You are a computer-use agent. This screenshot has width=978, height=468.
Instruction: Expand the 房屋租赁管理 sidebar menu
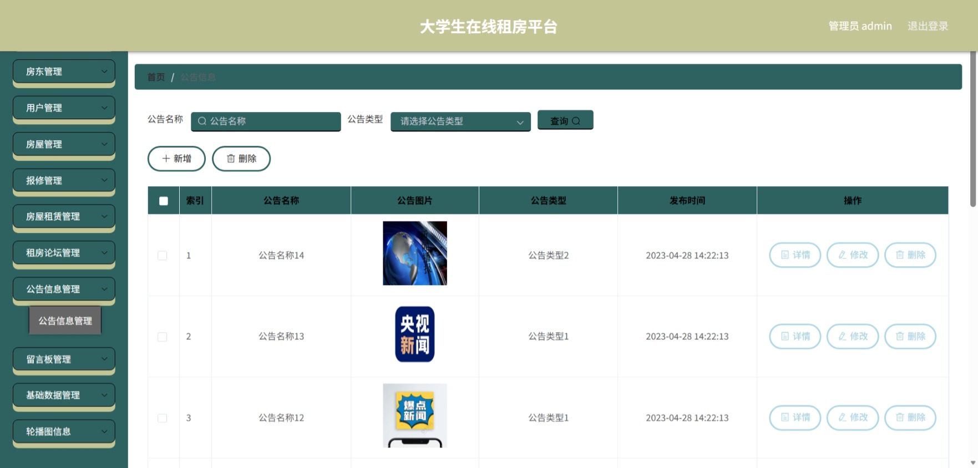[64, 216]
